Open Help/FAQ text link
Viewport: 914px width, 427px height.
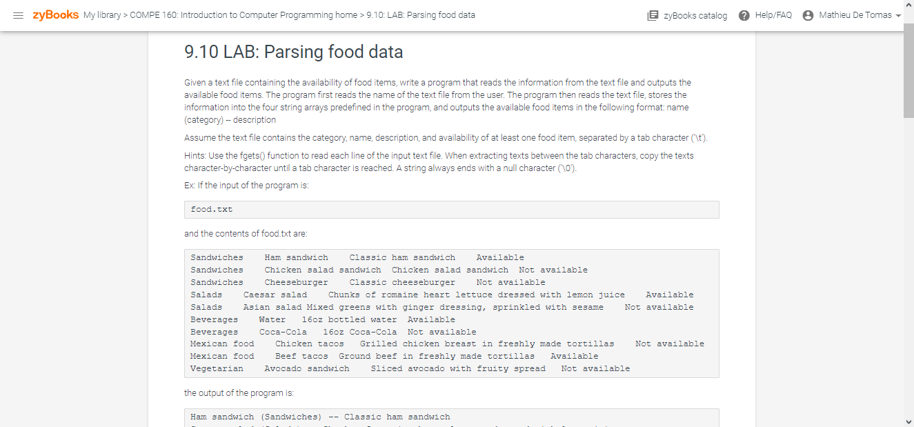pos(773,15)
